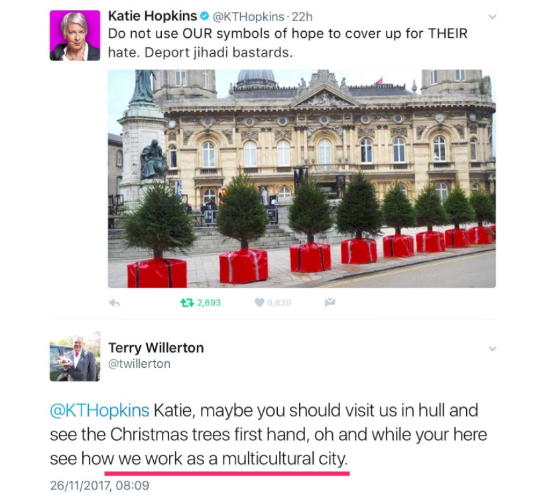The image size is (551, 496).
Task: Open the Christmas trees photo
Action: pyautogui.click(x=302, y=179)
